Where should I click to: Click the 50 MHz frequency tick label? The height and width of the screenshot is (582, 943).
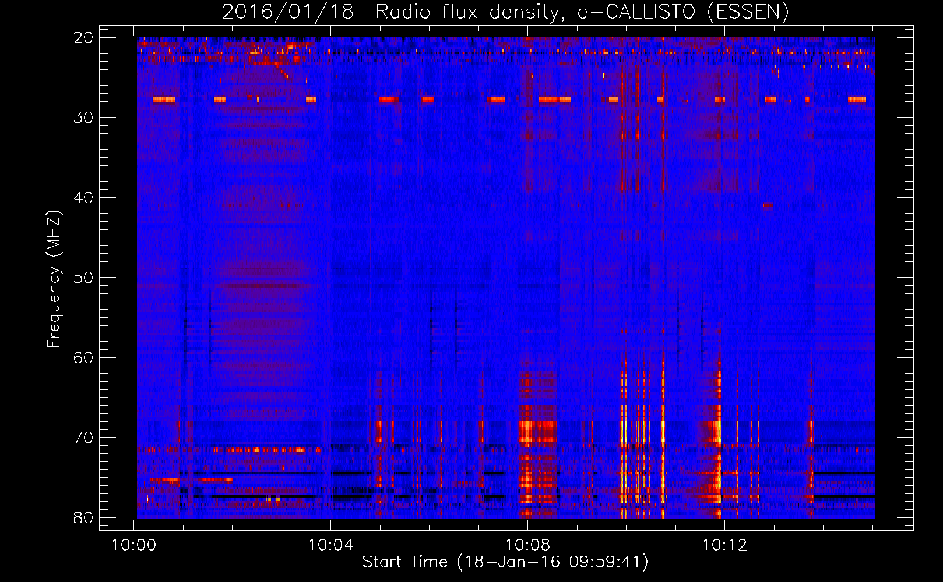click(83, 277)
